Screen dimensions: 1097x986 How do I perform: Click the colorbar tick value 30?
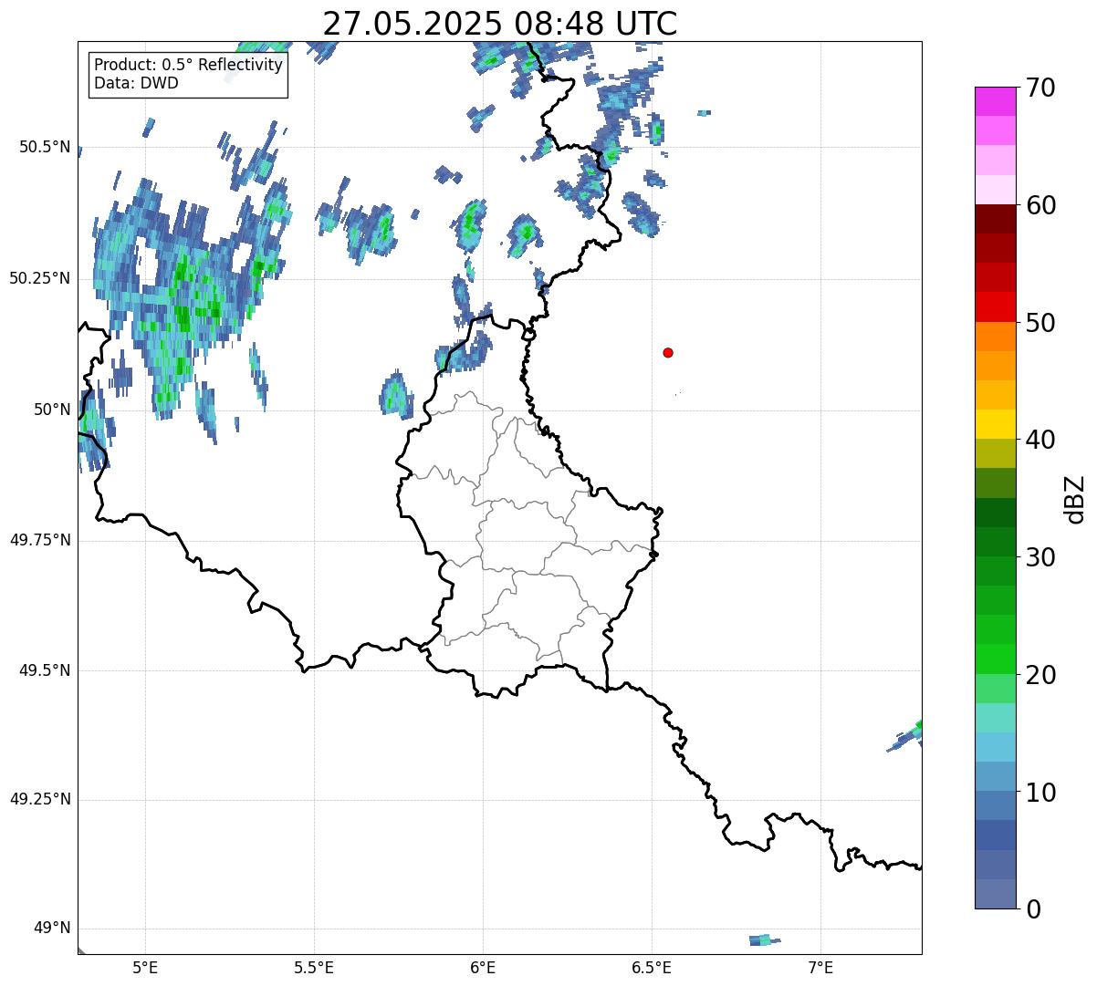[1040, 557]
